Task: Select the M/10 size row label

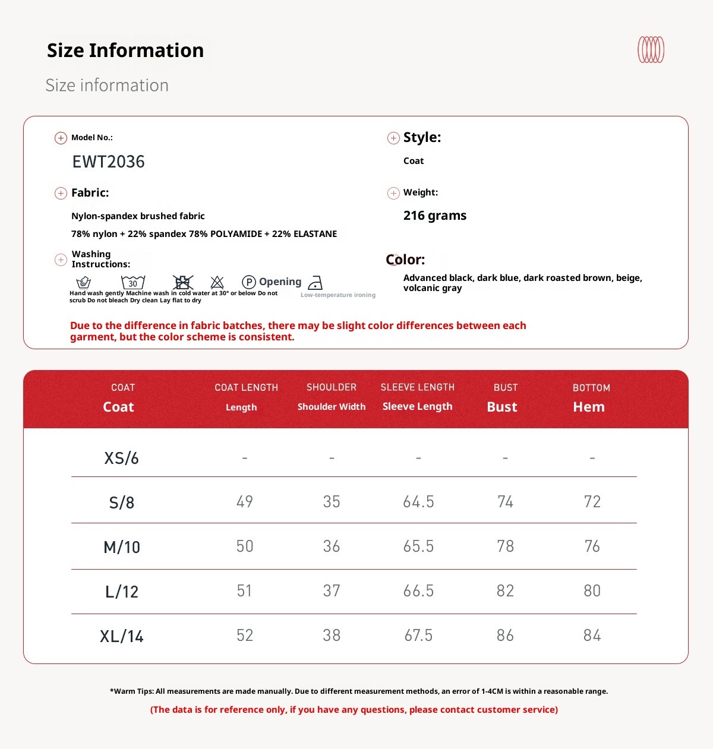Action: click(122, 547)
